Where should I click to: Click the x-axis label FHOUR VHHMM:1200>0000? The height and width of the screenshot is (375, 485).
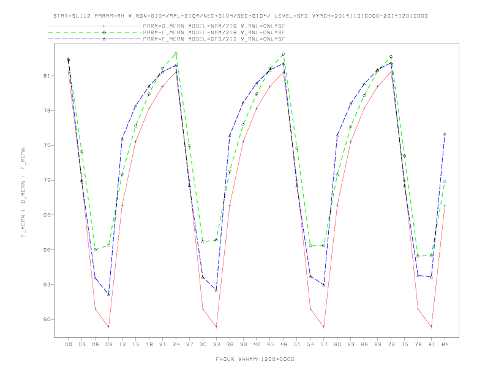255,359
